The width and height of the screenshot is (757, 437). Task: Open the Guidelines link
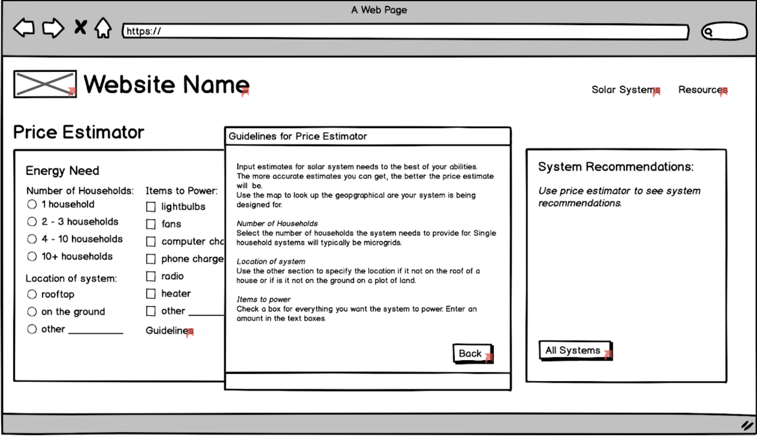(169, 331)
